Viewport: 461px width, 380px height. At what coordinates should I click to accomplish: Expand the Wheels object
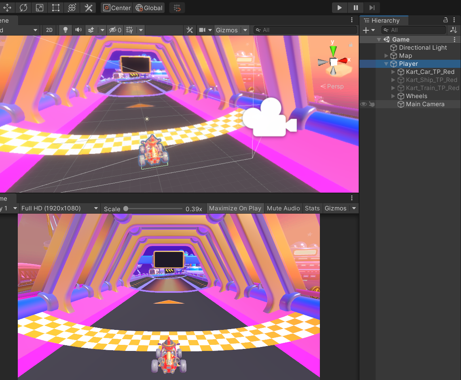[x=393, y=96]
